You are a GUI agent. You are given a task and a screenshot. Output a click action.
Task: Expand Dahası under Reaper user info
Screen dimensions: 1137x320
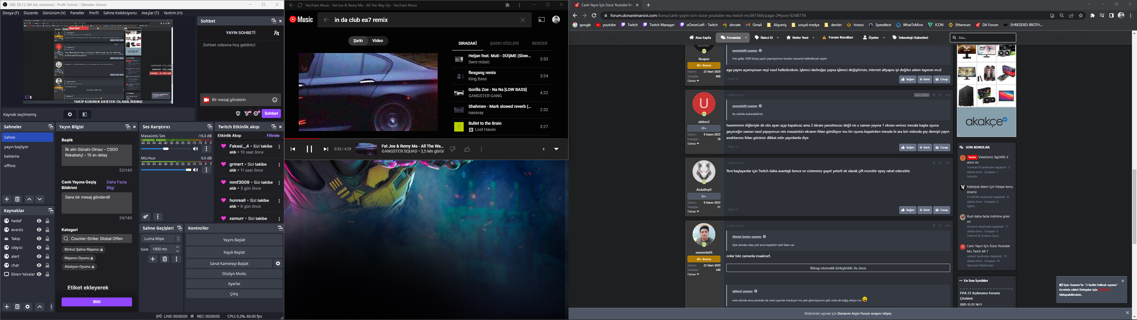[x=693, y=81]
